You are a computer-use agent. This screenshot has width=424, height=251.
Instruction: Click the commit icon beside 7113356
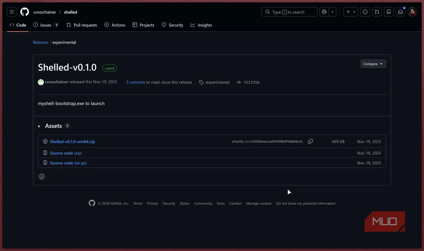239,82
